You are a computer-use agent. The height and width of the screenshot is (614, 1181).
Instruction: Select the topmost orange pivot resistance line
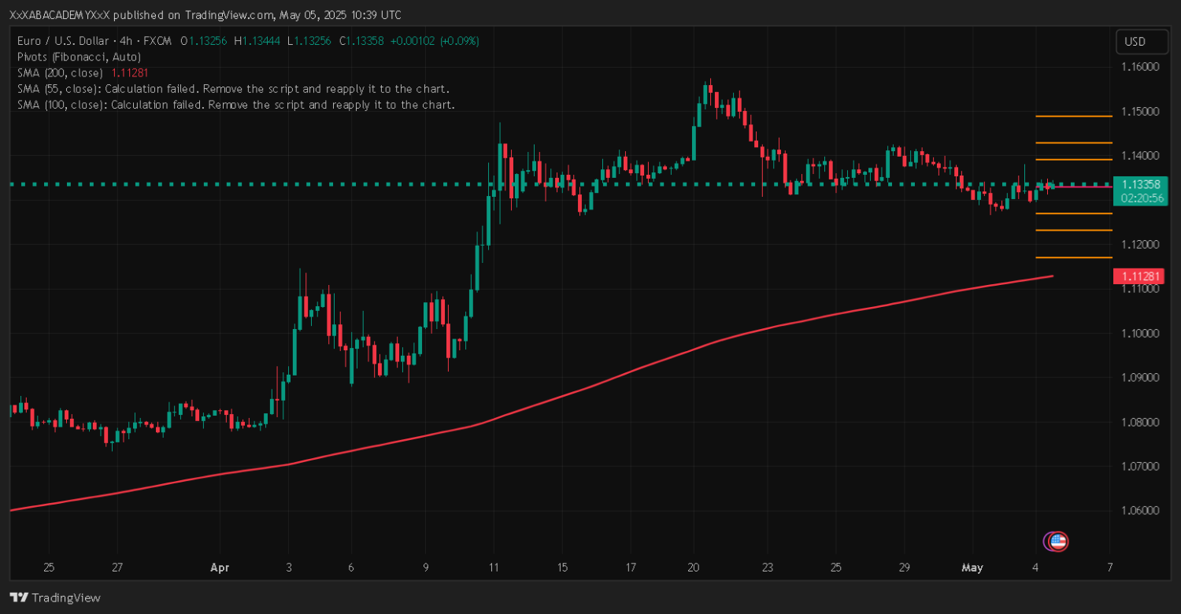coord(1073,117)
